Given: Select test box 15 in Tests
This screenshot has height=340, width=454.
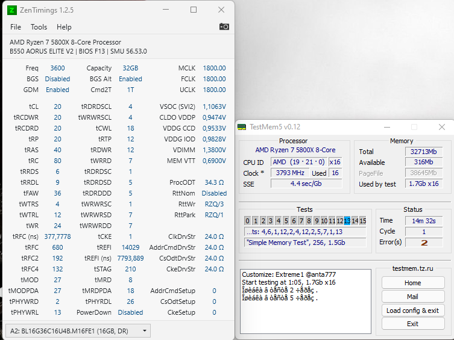Looking at the screenshot, I should [363, 221].
